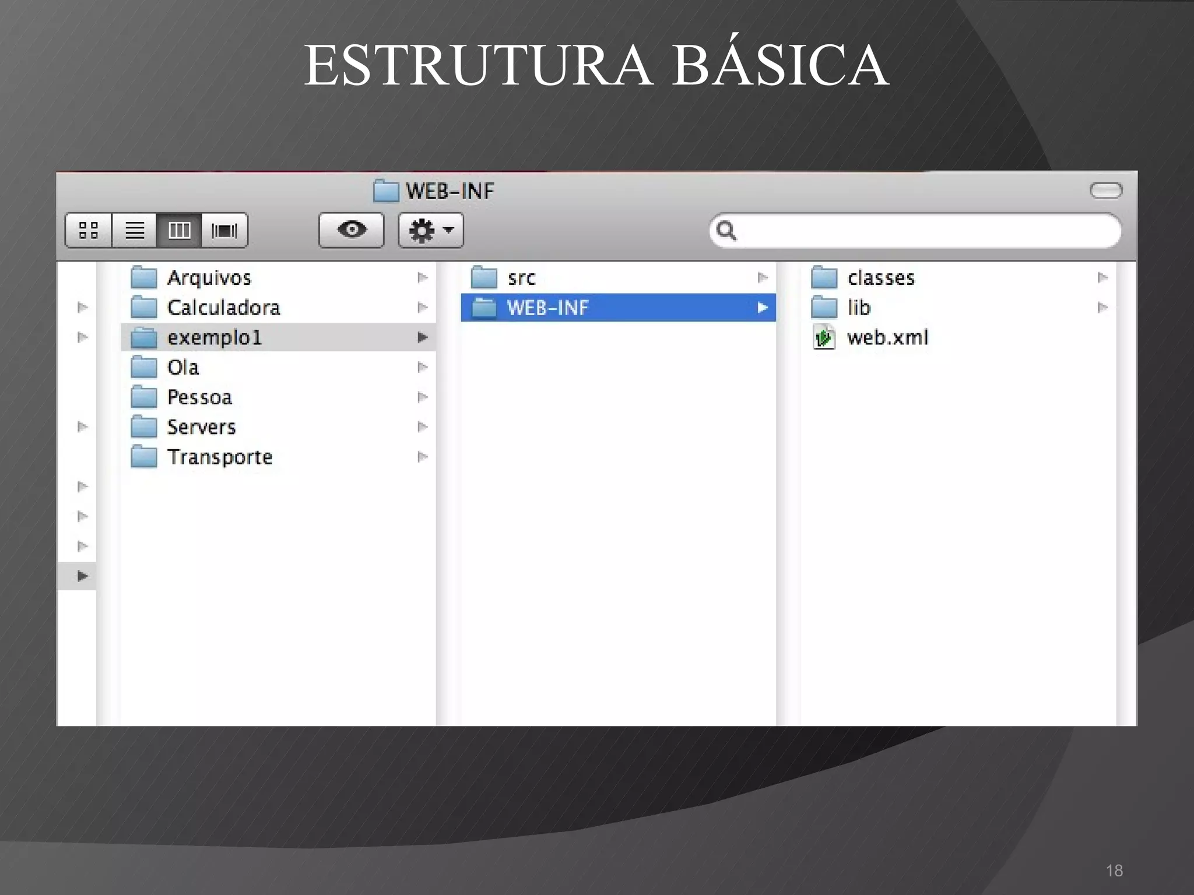The height and width of the screenshot is (895, 1194).
Task: Click the arrow beside exemplo1
Action: pos(423,337)
